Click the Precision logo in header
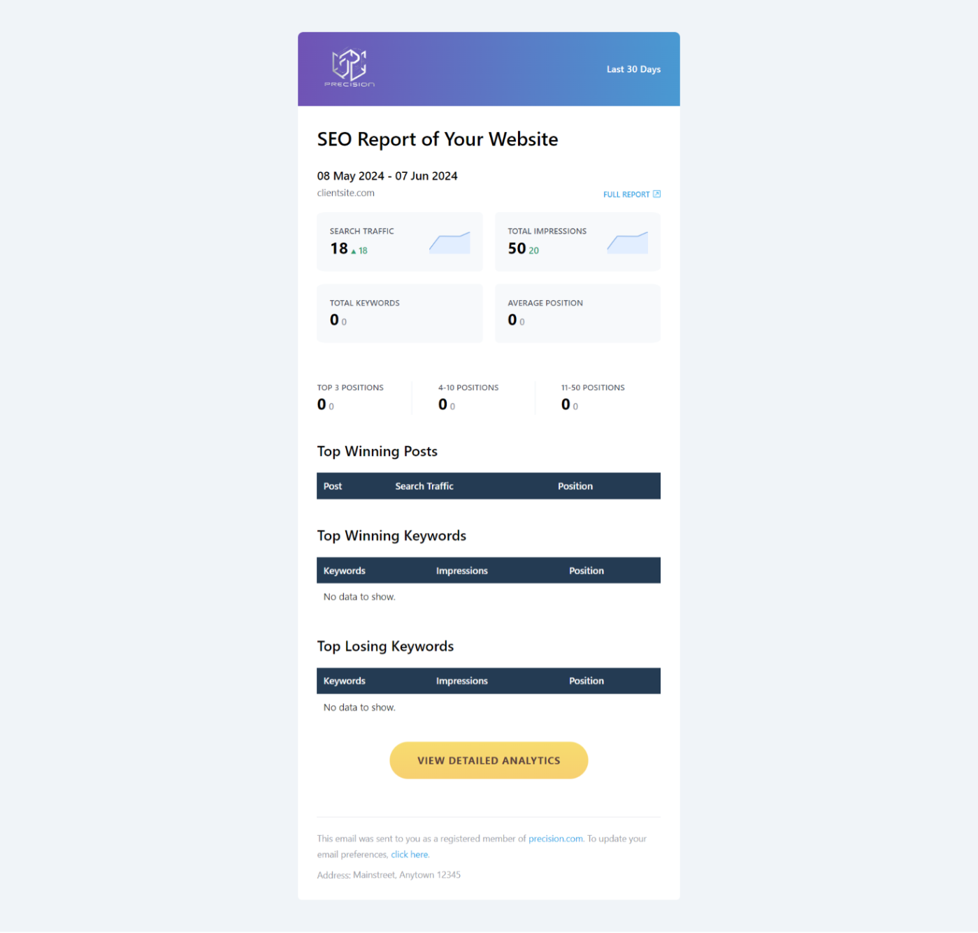Viewport: 978px width, 933px height. [349, 68]
